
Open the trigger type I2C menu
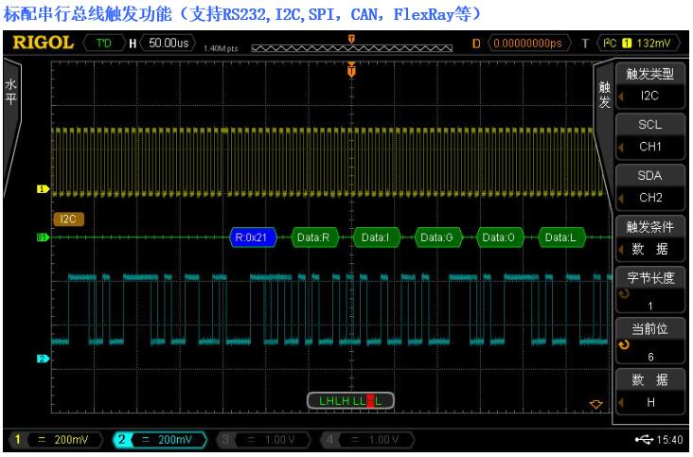coord(649,86)
